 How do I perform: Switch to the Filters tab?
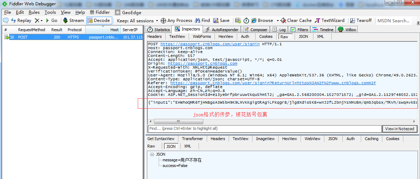pos(300,29)
